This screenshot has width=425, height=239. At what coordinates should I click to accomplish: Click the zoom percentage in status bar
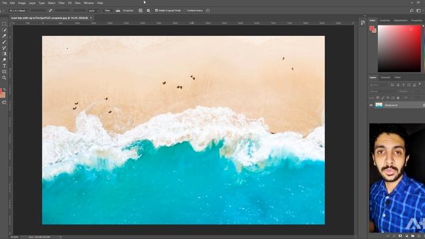15,237
